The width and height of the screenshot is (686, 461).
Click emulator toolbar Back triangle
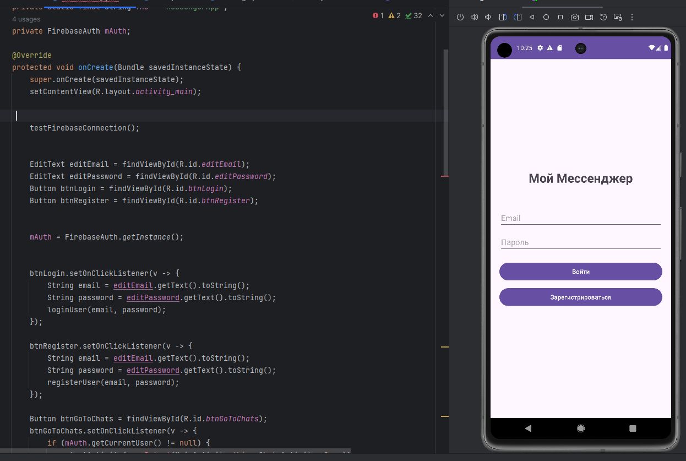532,17
